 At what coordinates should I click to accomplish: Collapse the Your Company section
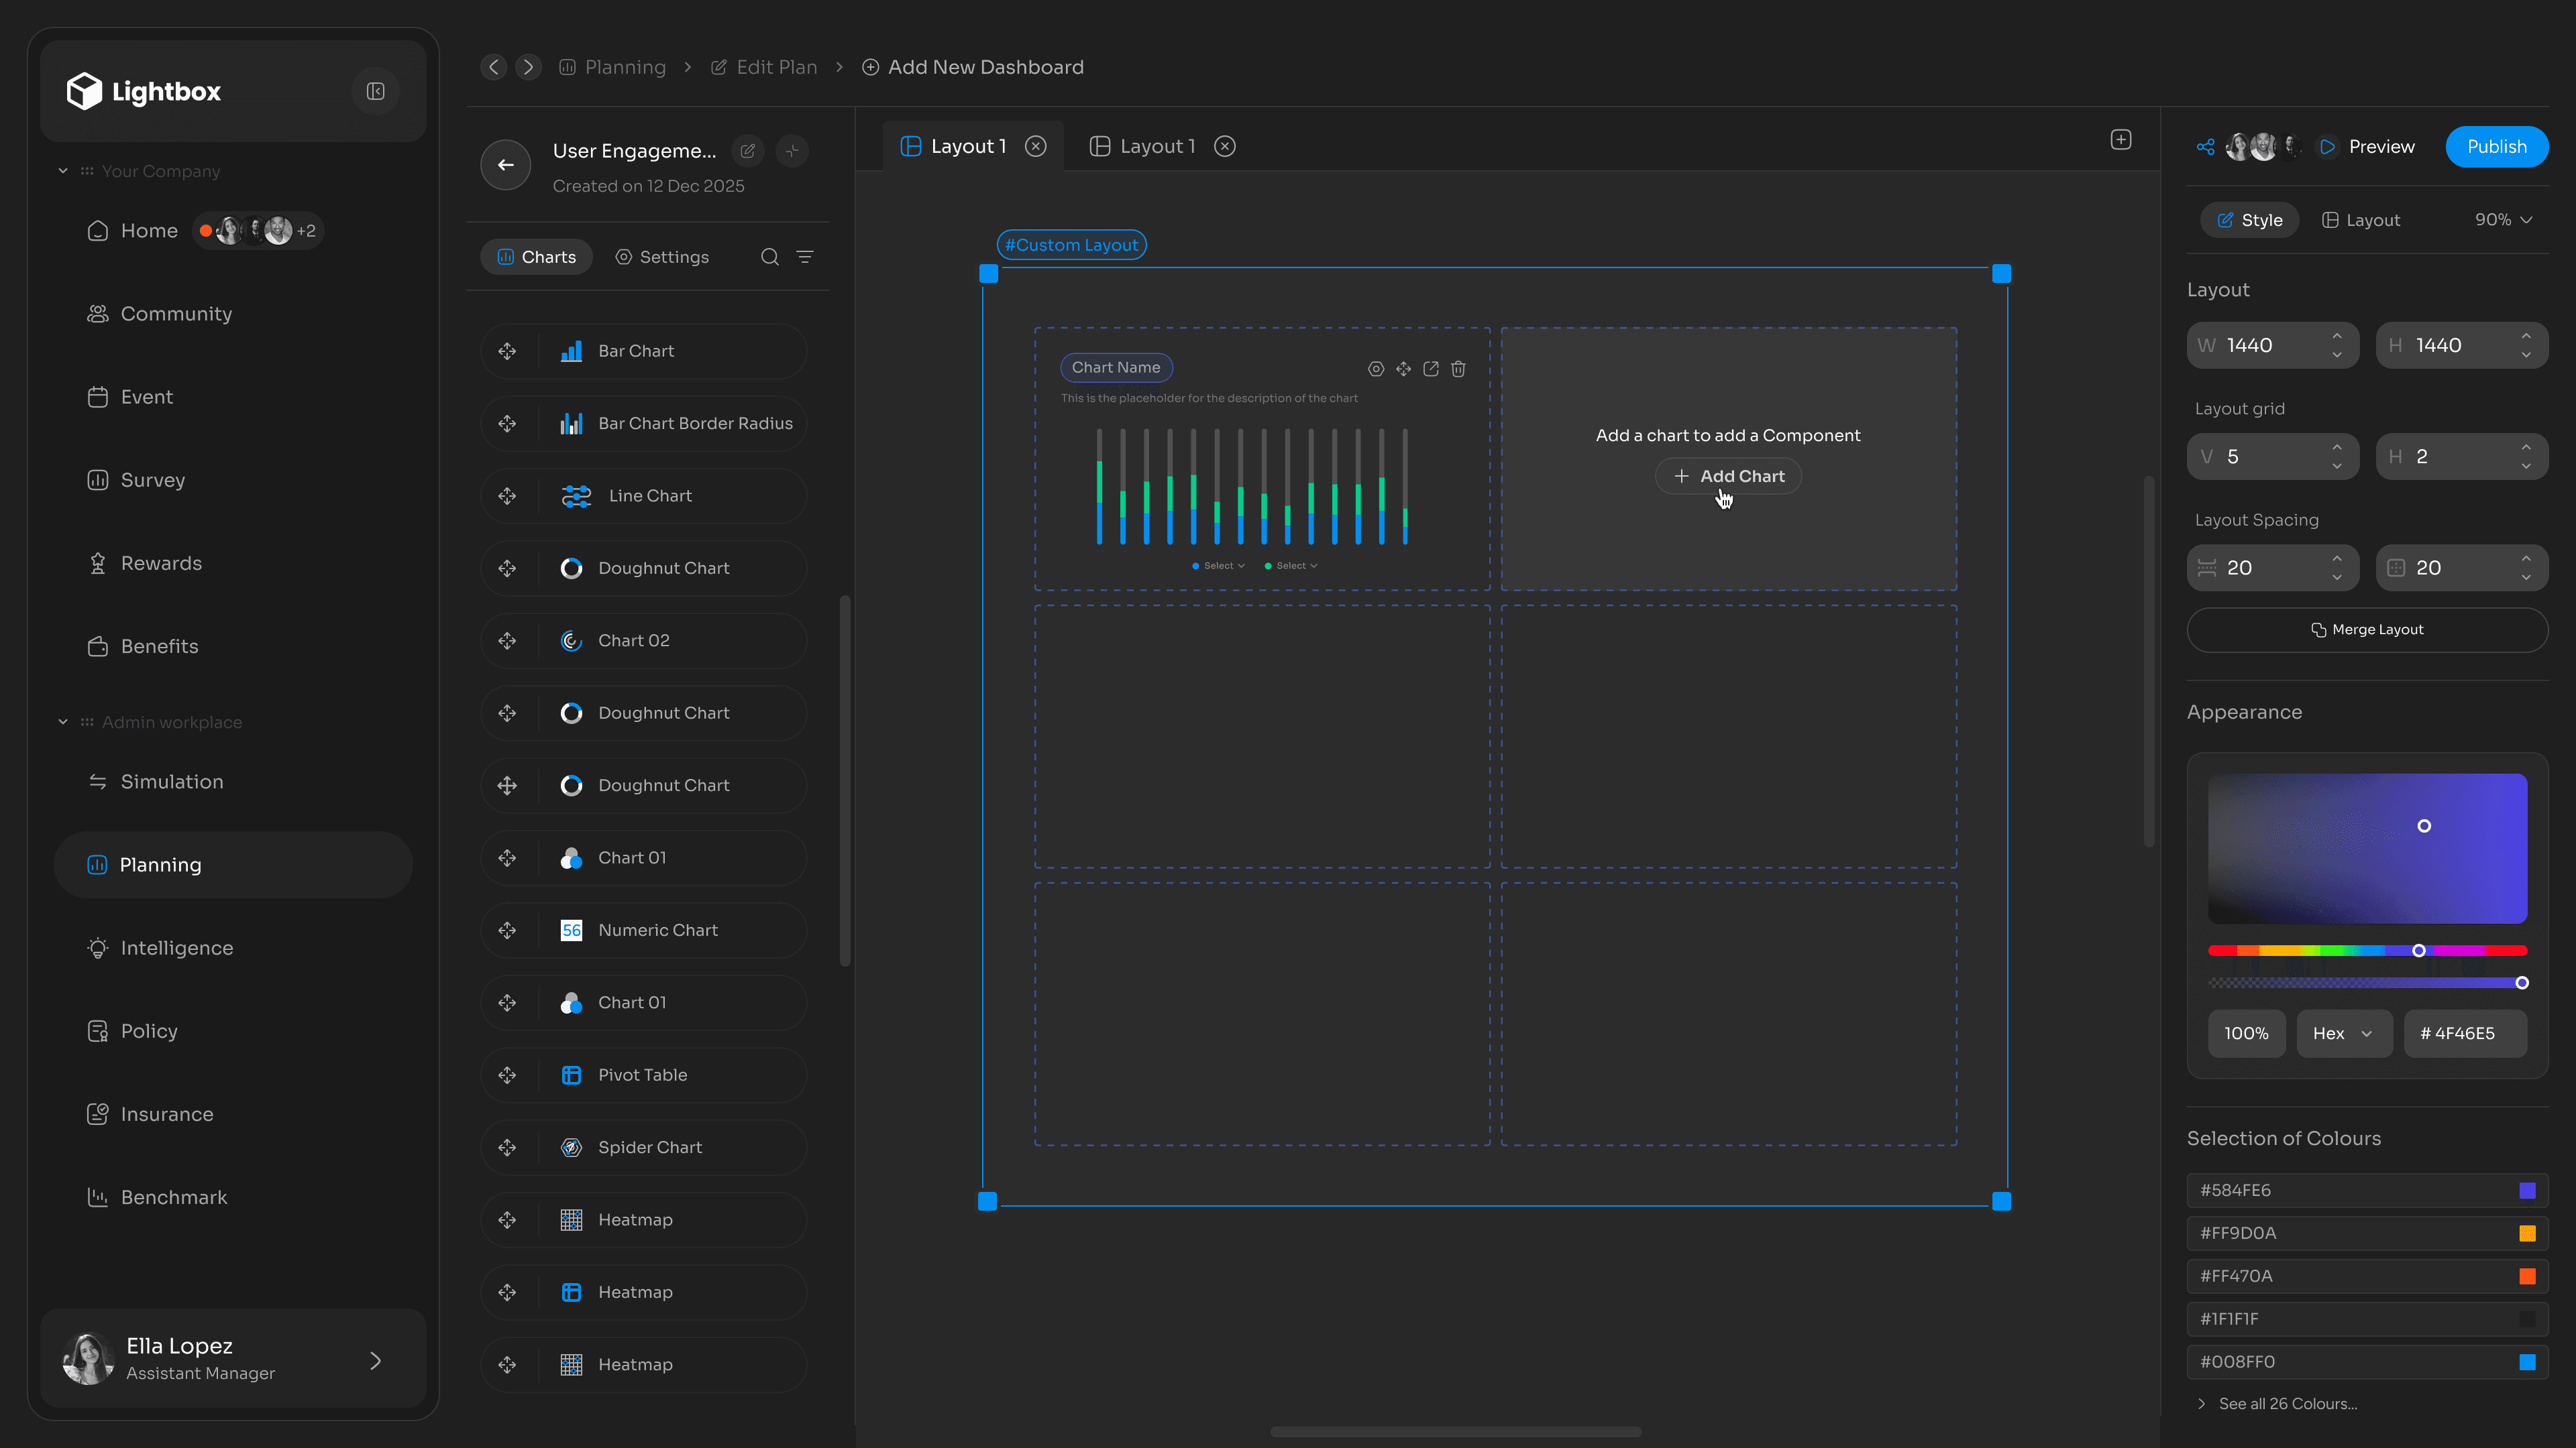[63, 171]
